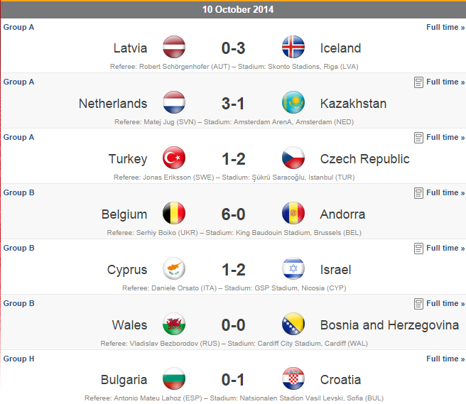466x404 pixels.
Task: Open match report icon for Netherlands–Kazakhstan
Action: point(418,82)
